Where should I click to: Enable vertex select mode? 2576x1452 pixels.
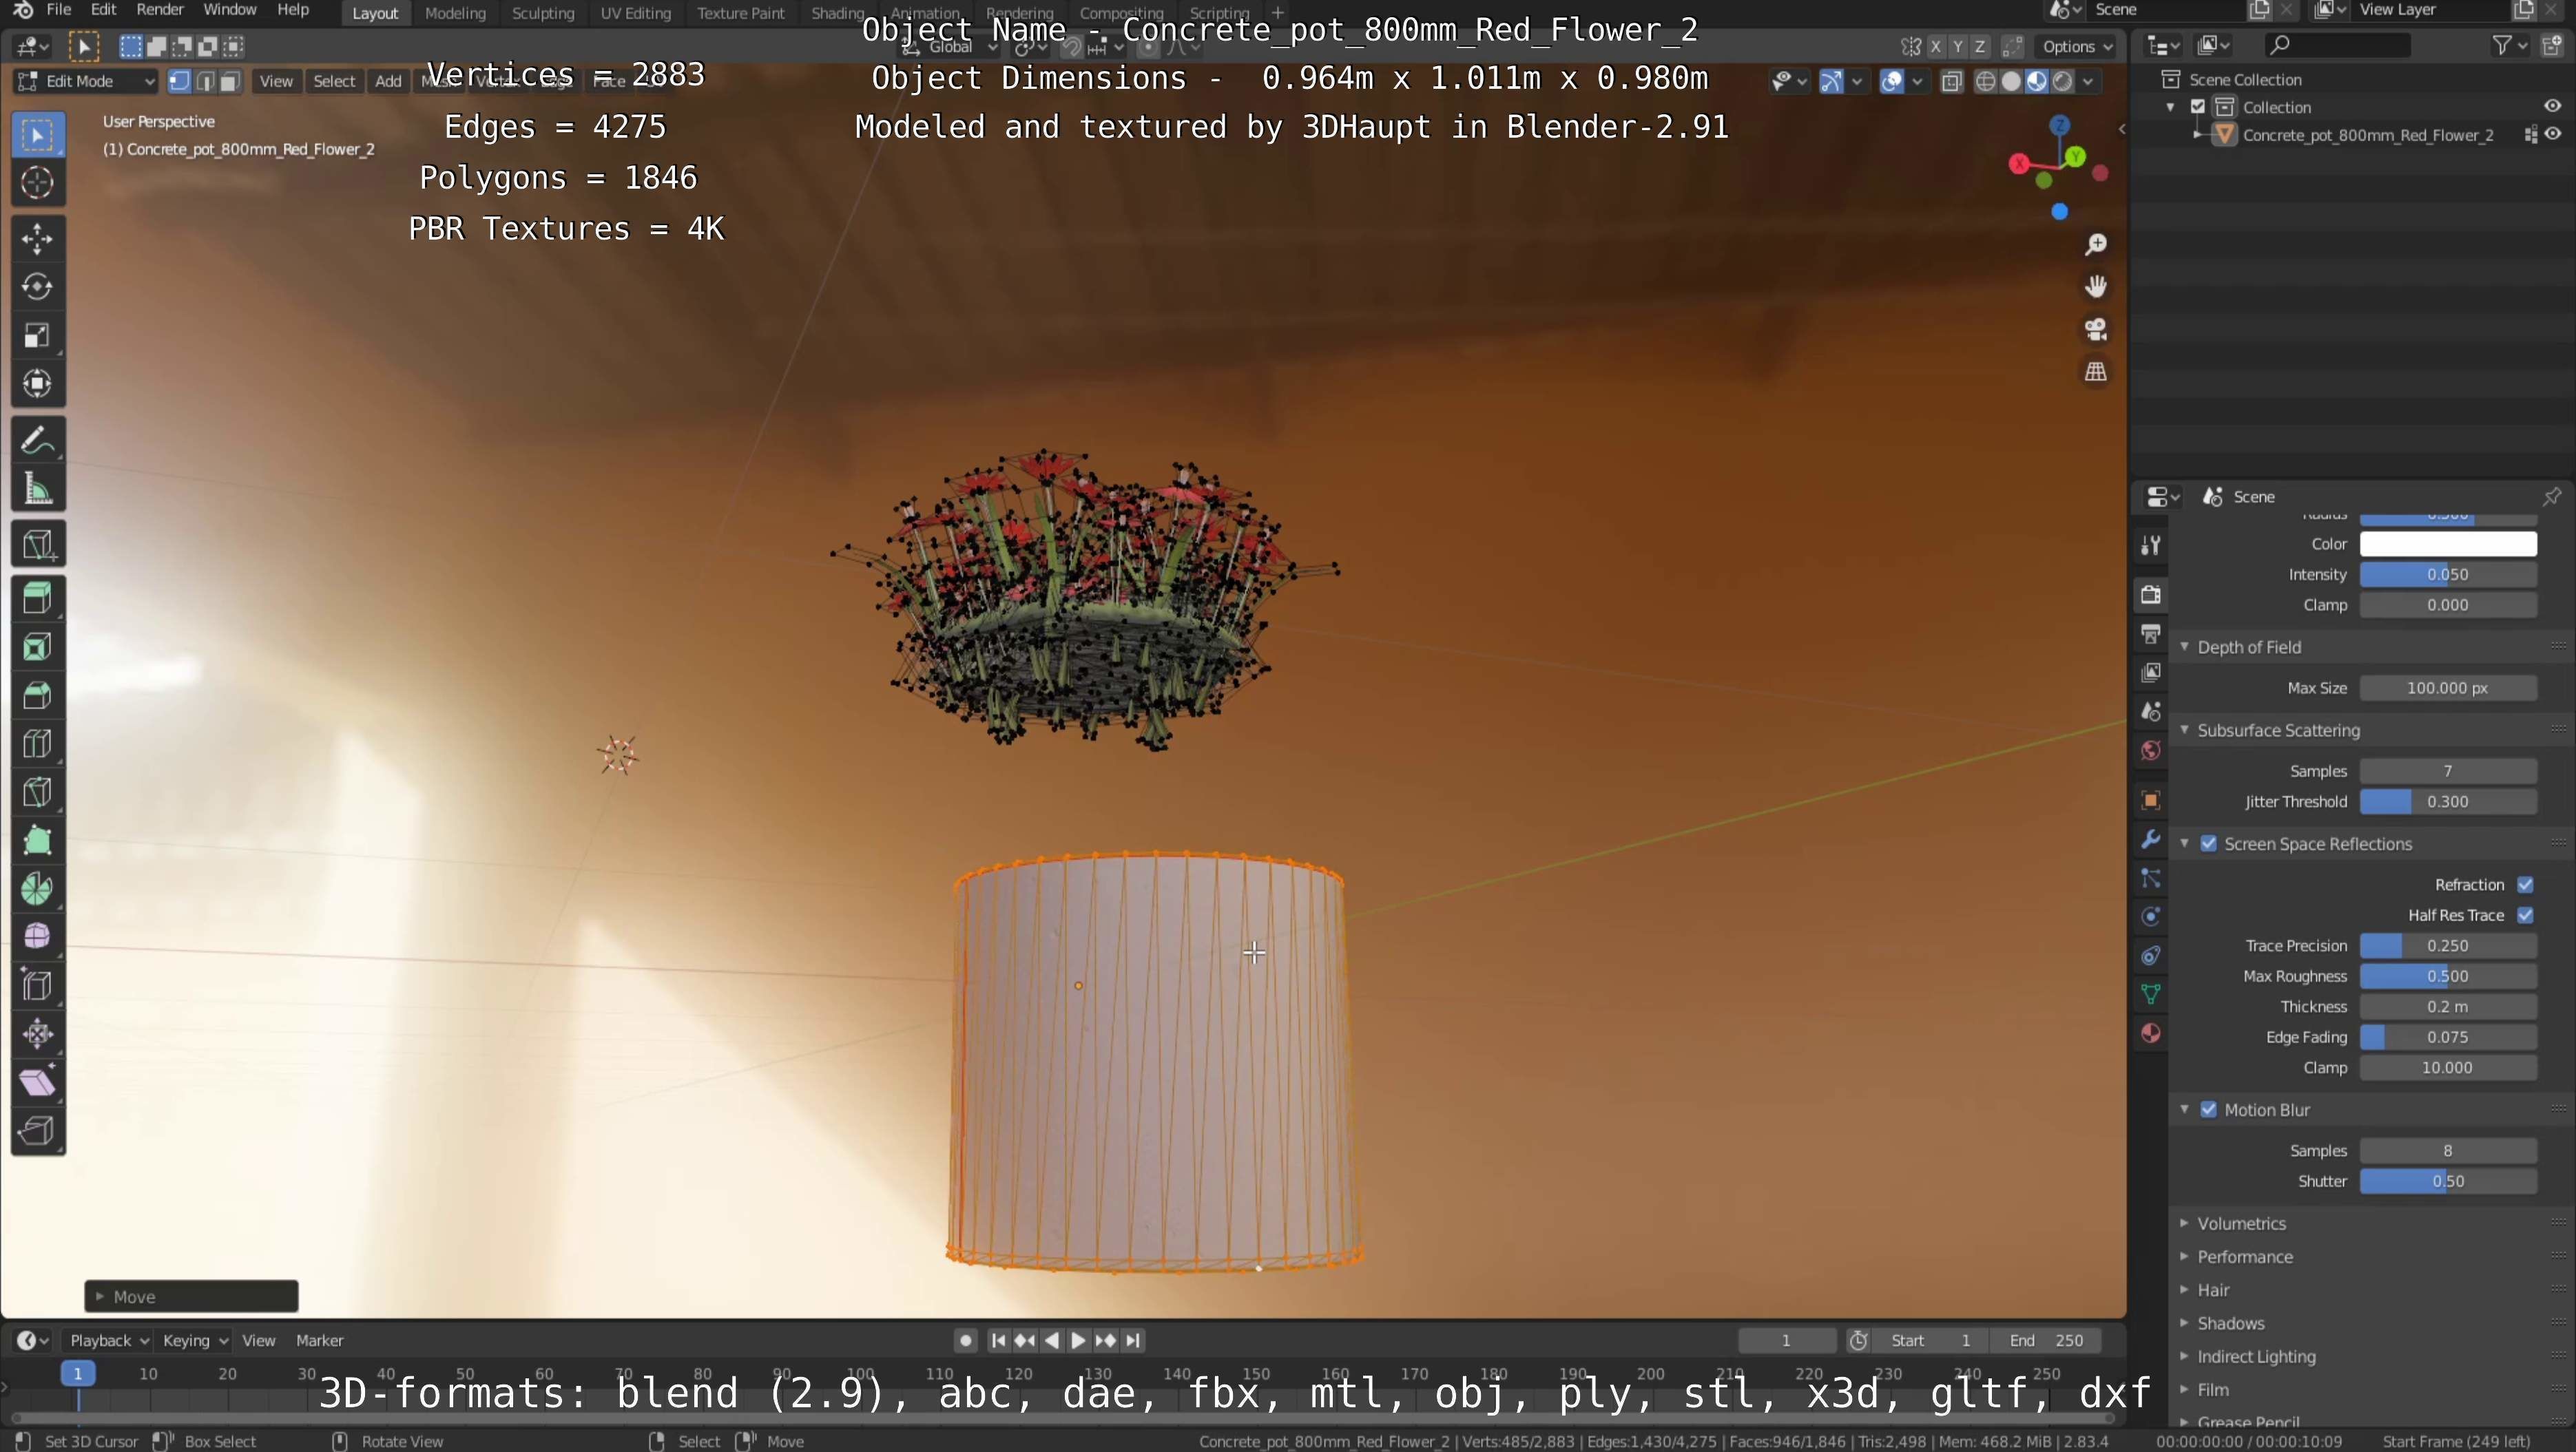tap(180, 81)
